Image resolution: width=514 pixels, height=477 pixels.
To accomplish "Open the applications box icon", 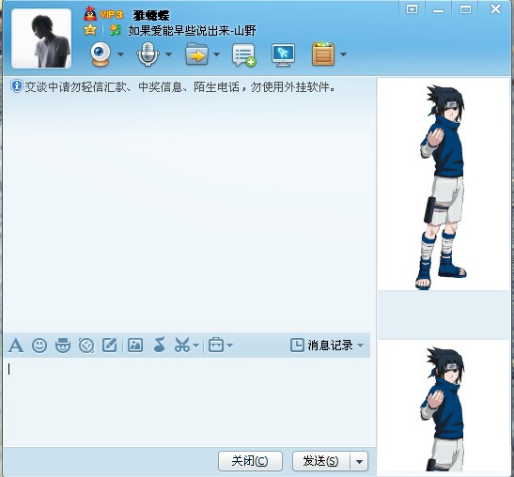I will [x=323, y=54].
